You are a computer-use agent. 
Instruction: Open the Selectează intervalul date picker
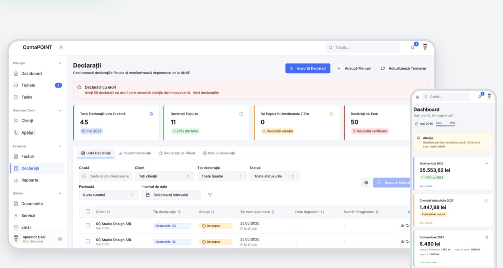point(172,195)
